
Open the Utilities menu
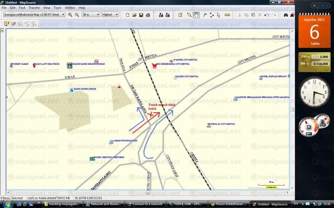tap(70, 8)
